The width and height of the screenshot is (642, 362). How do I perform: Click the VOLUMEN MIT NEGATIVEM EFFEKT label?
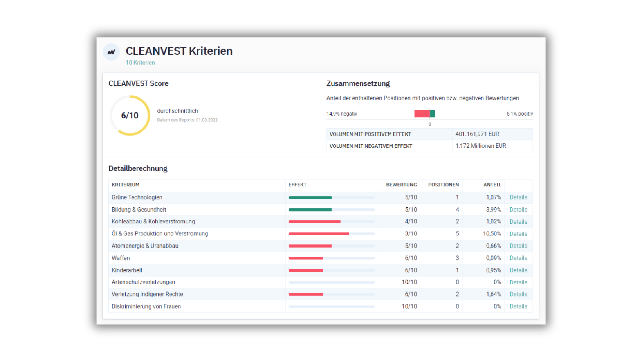pos(371,146)
